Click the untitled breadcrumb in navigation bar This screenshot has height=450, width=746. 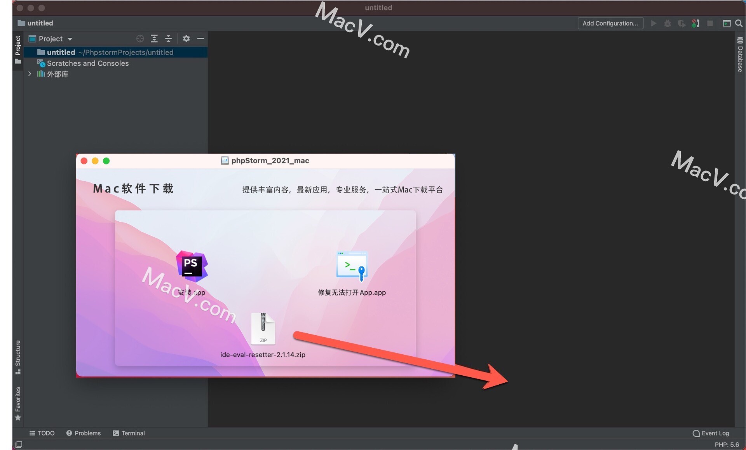(x=35, y=23)
